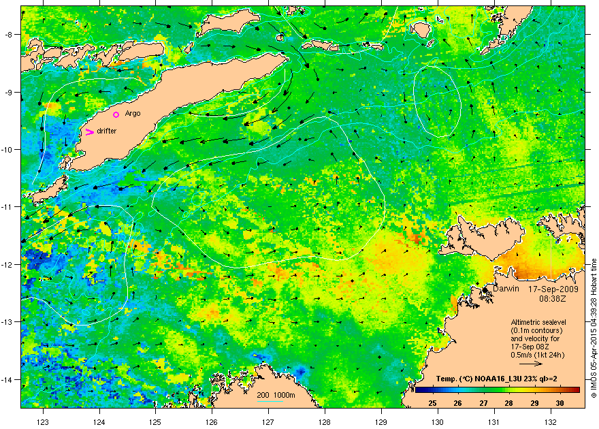The image size is (599, 429).
Task: Click the '30' colorbar tick label
Action: (x=560, y=403)
